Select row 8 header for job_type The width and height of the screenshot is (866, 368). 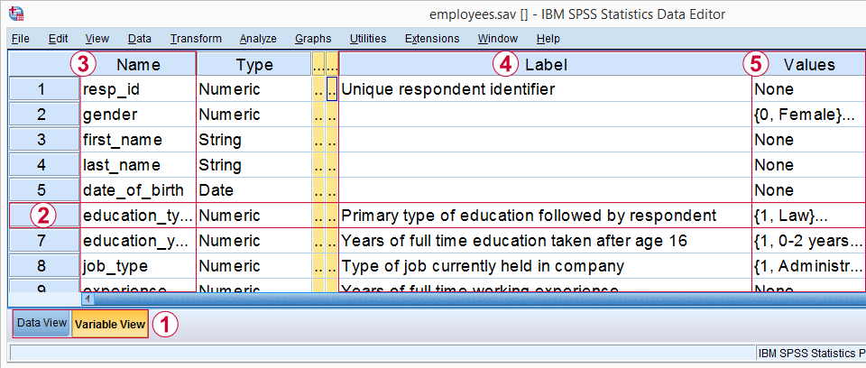41,266
